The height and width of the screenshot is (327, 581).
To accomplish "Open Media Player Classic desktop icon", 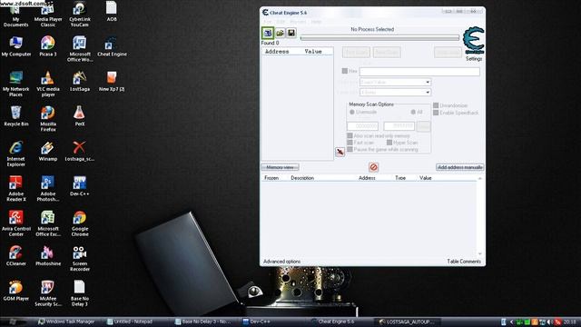I will coord(48,15).
